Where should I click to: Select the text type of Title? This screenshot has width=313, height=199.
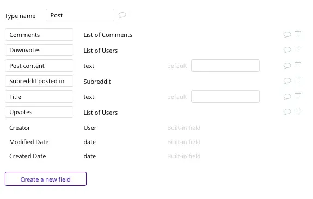click(89, 97)
